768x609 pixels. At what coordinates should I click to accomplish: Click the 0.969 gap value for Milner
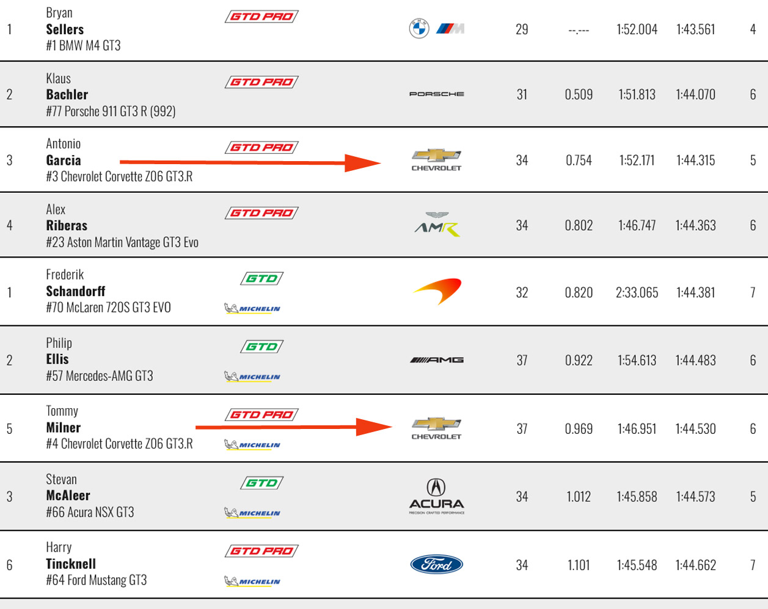579,429
